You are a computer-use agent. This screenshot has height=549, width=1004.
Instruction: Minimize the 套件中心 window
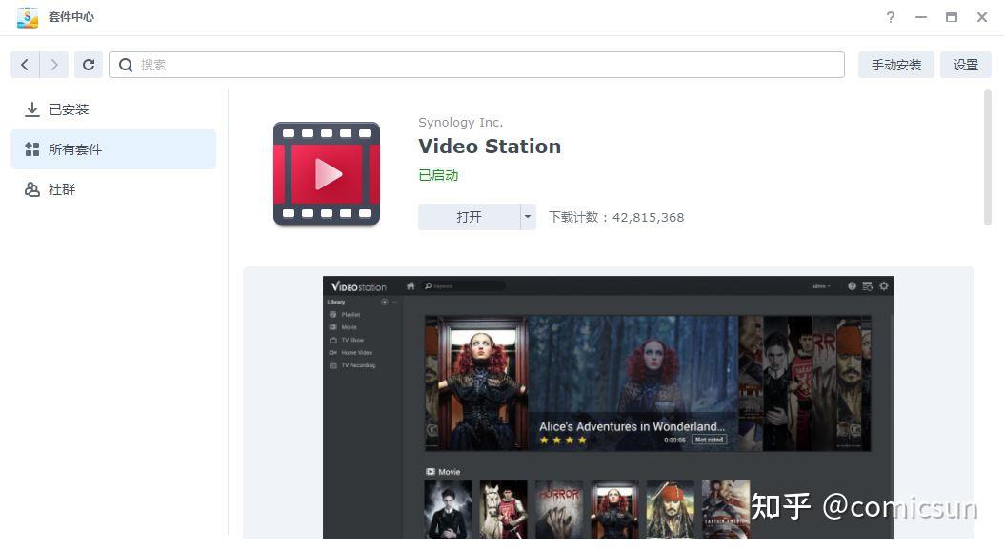921,17
